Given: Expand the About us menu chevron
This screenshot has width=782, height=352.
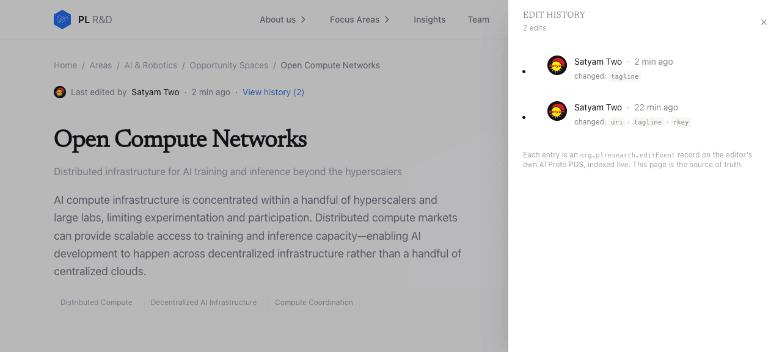Looking at the screenshot, I should (x=303, y=20).
